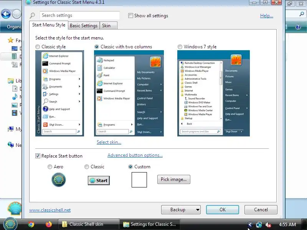Open the Select skin... link

tap(109, 142)
